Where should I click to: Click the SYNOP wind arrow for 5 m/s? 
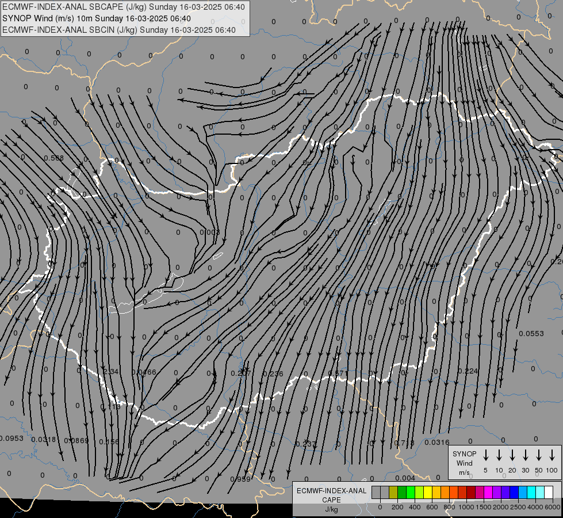485,455
